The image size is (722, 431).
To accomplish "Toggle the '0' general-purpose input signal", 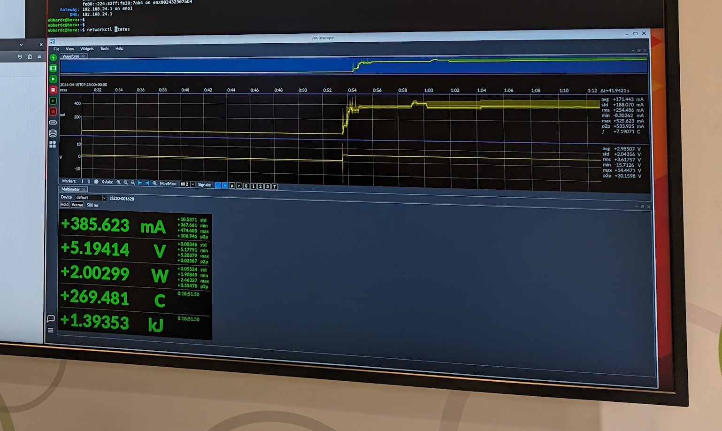I will click(x=246, y=186).
